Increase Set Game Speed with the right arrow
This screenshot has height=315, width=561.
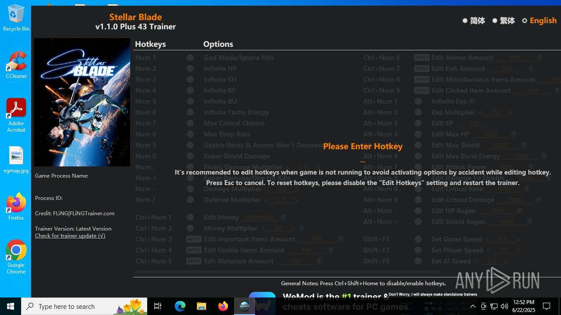click(518, 240)
